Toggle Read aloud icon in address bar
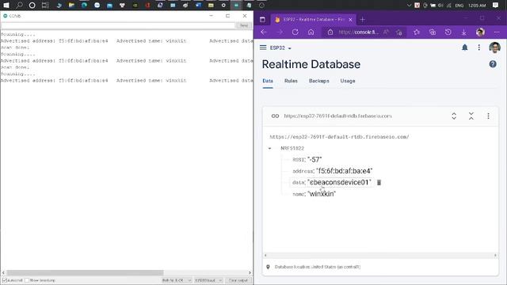The height and width of the screenshot is (285, 507). point(386,32)
